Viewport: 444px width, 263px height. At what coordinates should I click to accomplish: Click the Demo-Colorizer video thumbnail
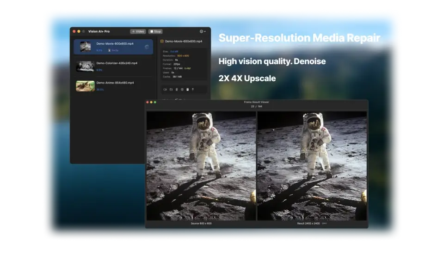[85, 66]
